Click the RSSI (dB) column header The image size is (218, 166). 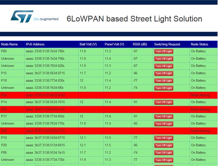point(140,44)
